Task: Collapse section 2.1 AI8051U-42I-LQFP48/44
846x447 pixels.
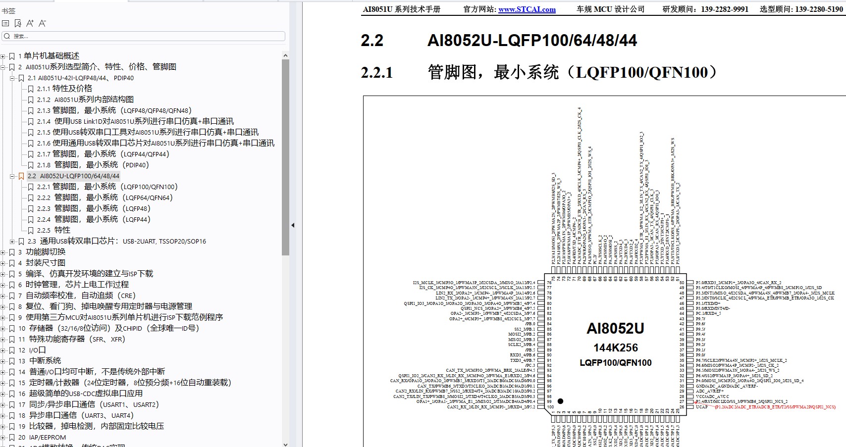Action: pos(12,78)
